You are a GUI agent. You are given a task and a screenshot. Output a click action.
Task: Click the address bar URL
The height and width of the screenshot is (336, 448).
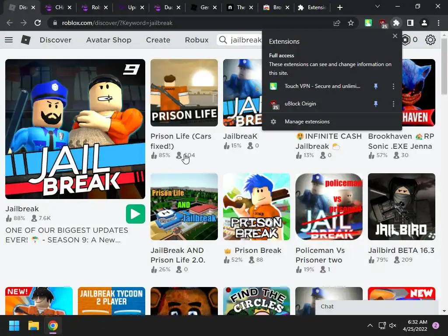(x=117, y=23)
